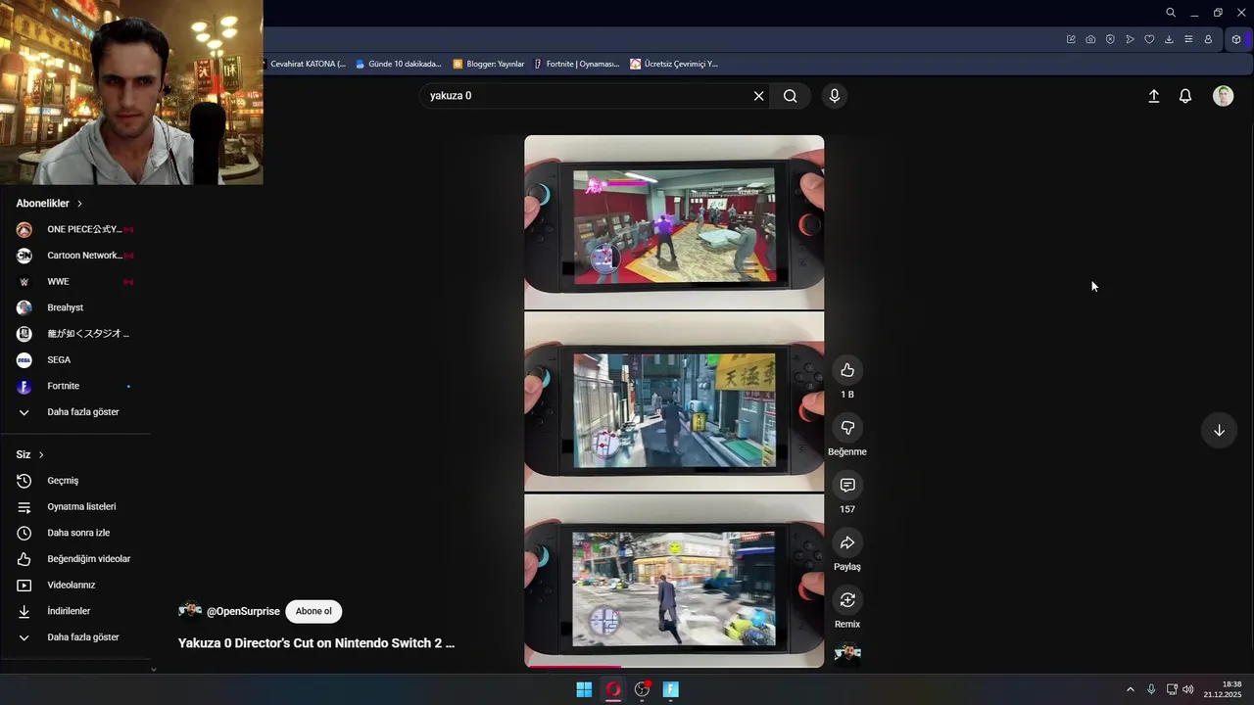Add page to bookmarks with heart icon
1254x705 pixels.
pyautogui.click(x=1149, y=39)
